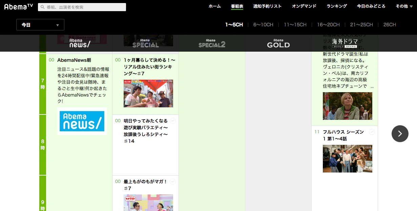This screenshot has height=211, width=417.
Task: Expand the その他 dropdown menu
Action: pos(404,6)
